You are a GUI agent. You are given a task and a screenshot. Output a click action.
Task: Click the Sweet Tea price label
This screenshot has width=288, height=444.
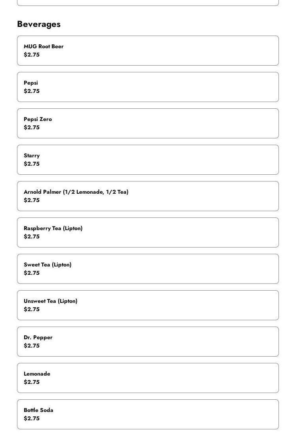click(32, 273)
